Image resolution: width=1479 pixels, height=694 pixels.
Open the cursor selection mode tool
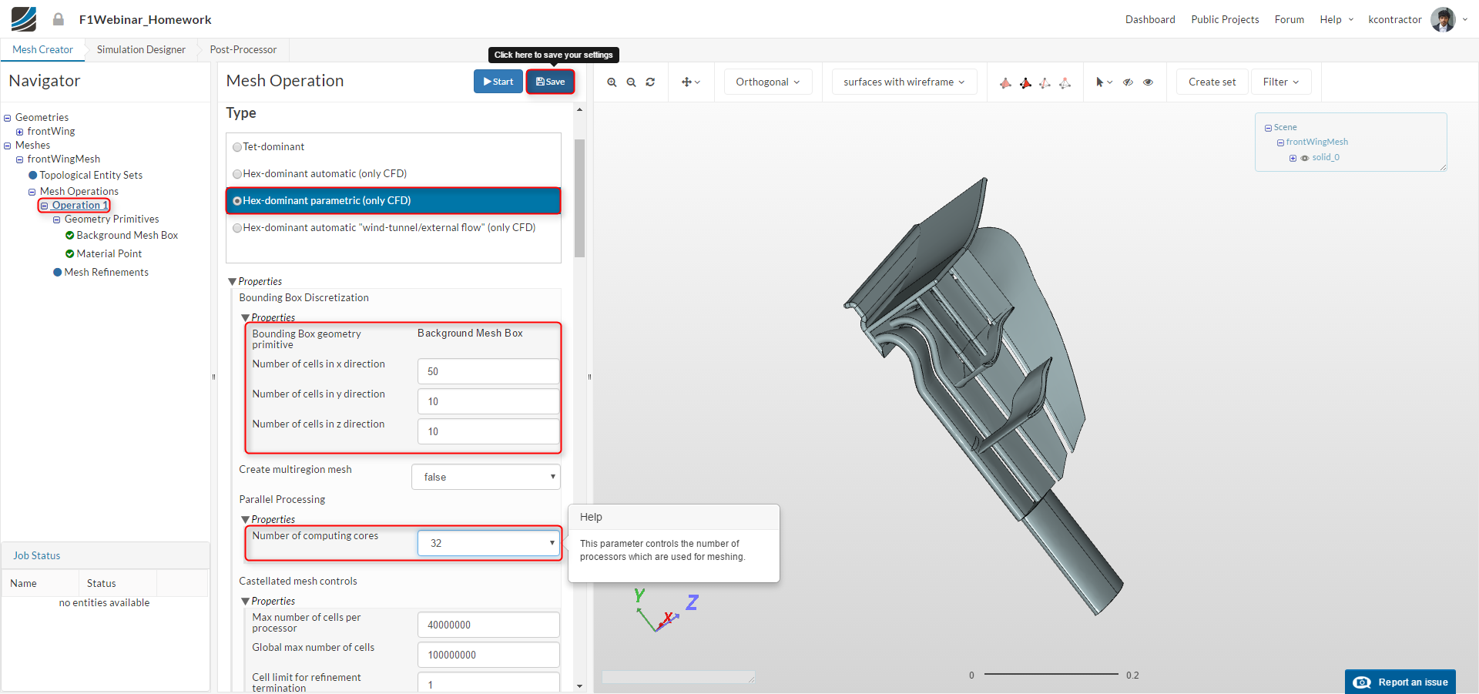(x=1103, y=82)
